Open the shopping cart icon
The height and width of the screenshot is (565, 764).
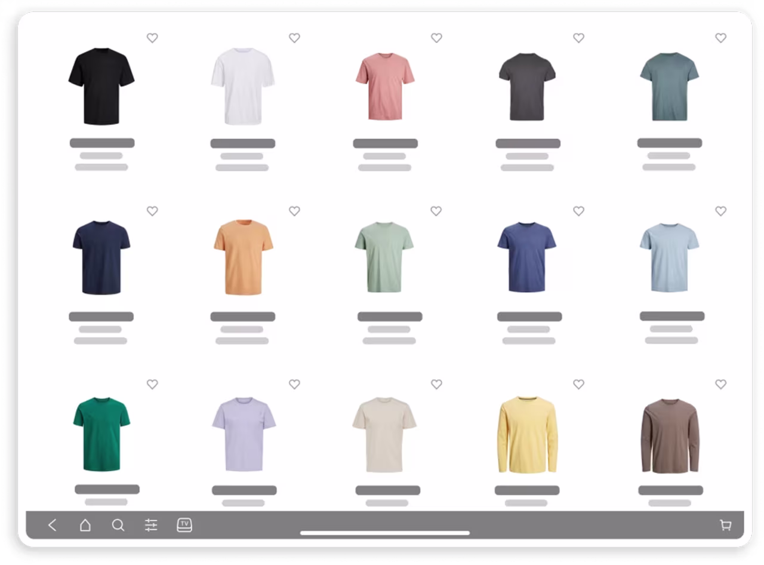pos(726,525)
